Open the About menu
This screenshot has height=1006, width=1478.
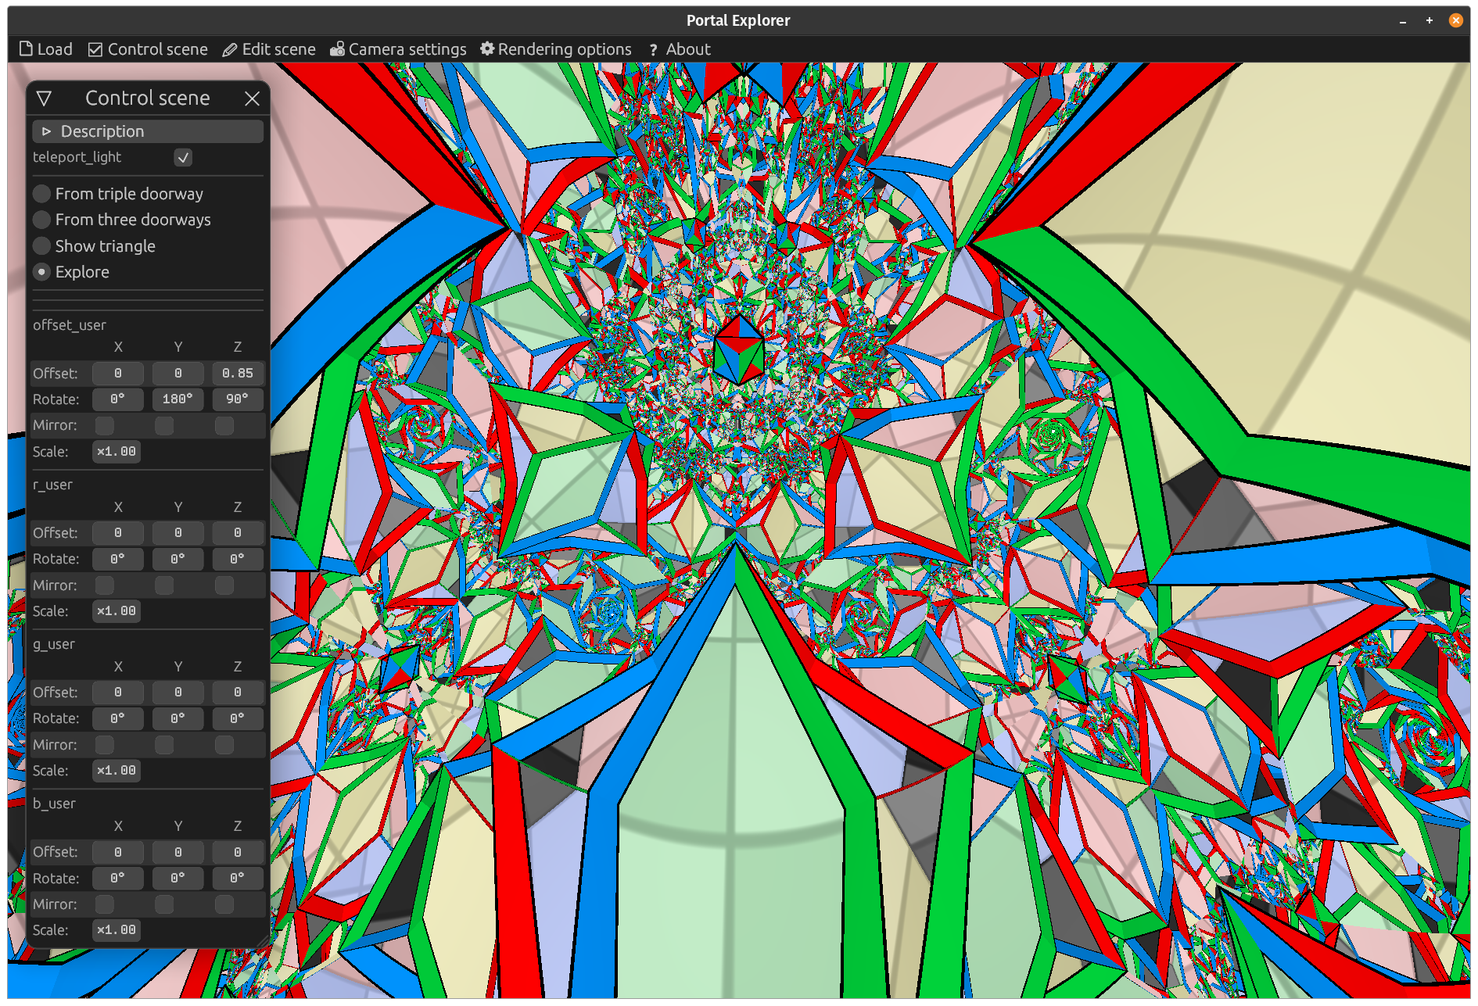(679, 49)
